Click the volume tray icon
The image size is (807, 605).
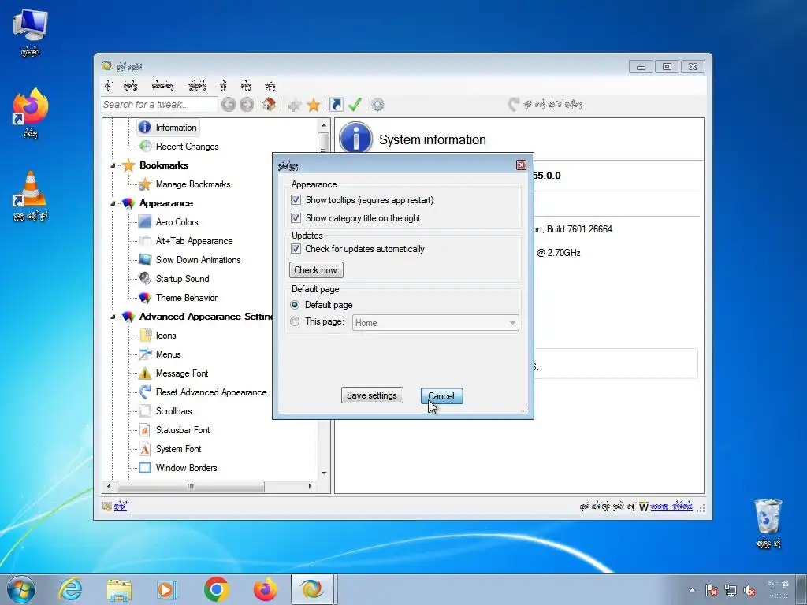750,591
